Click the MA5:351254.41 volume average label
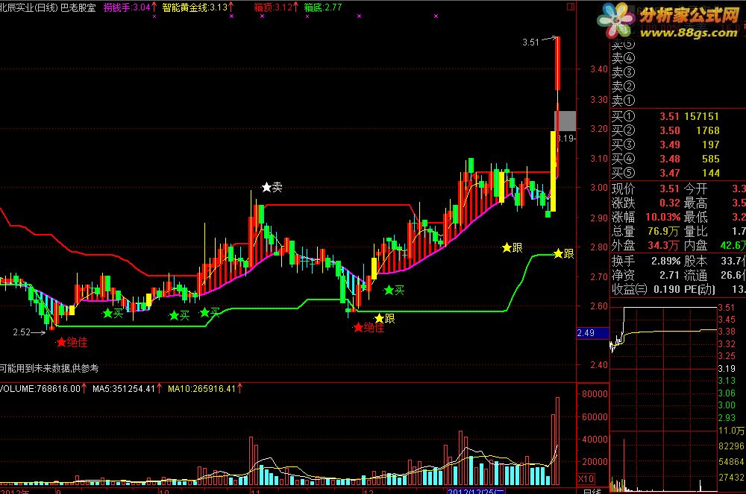This screenshot has height=494, width=746. point(127,388)
